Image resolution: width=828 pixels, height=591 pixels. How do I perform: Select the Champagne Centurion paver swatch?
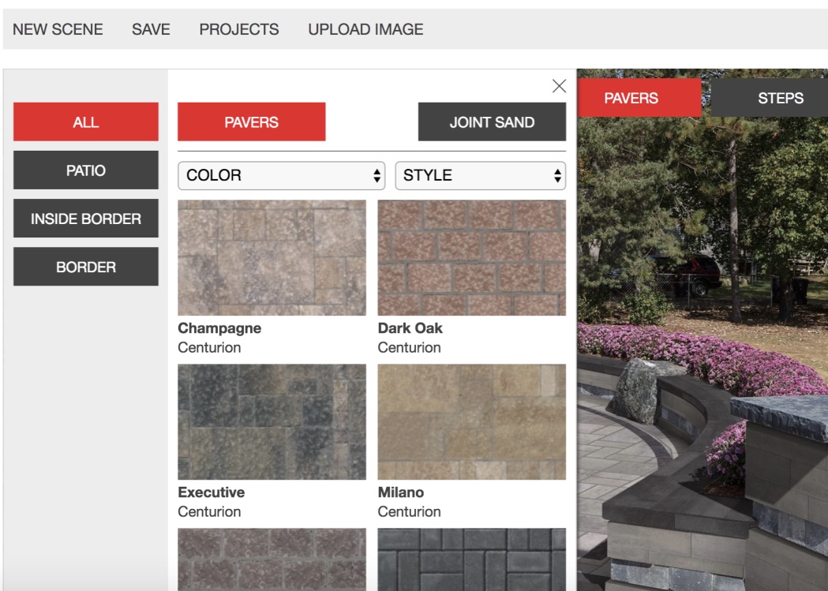[x=272, y=257]
